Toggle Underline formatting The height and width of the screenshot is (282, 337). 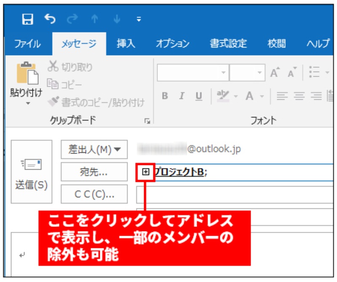[198, 96]
